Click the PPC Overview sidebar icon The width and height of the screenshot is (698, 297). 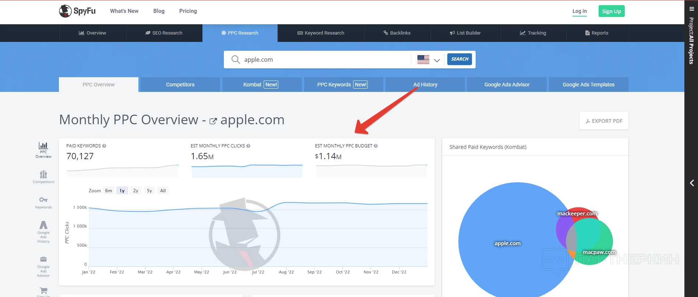click(x=43, y=150)
